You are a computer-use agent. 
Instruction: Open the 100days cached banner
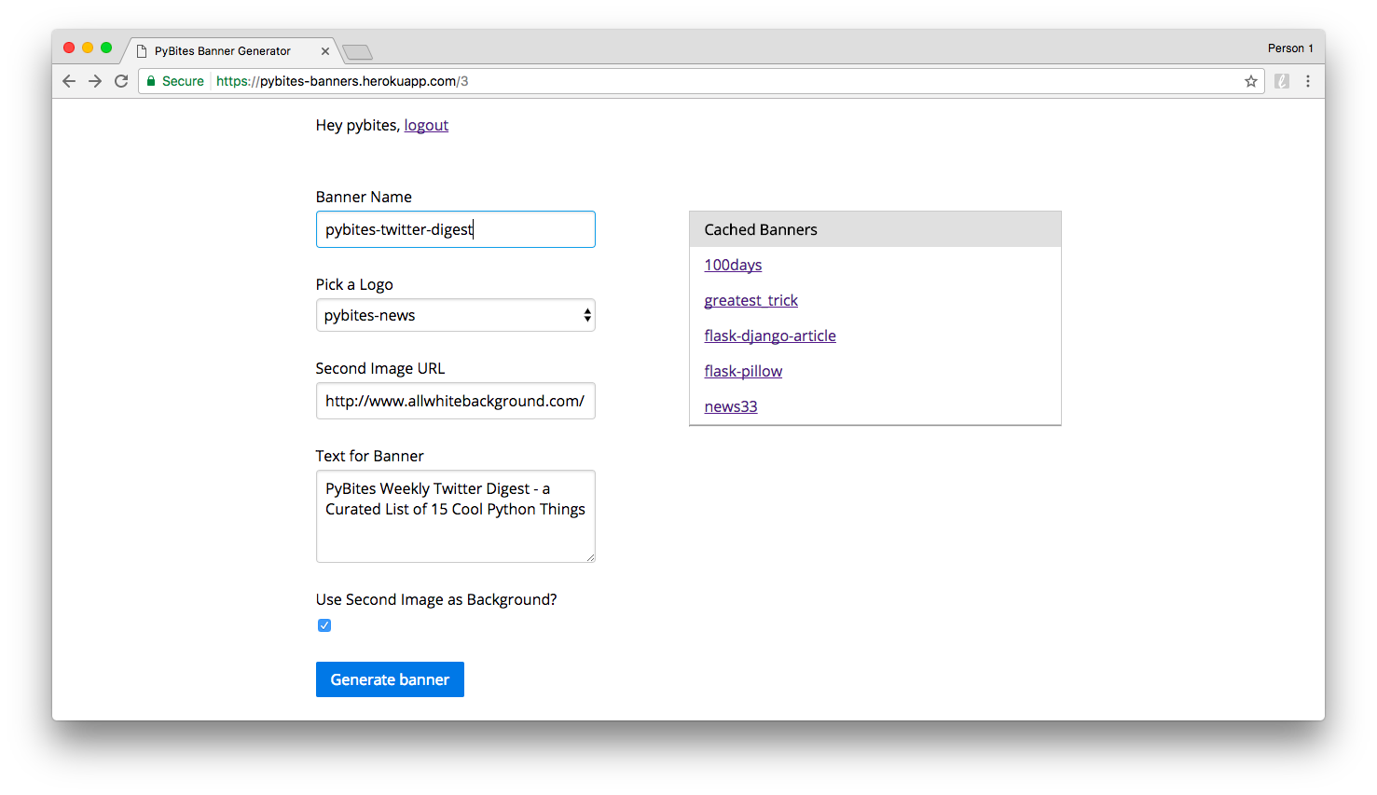tap(733, 265)
